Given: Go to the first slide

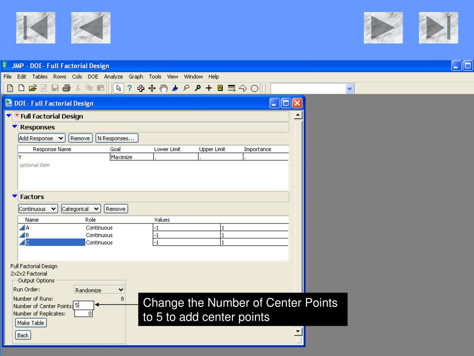Looking at the screenshot, I should 36,28.
